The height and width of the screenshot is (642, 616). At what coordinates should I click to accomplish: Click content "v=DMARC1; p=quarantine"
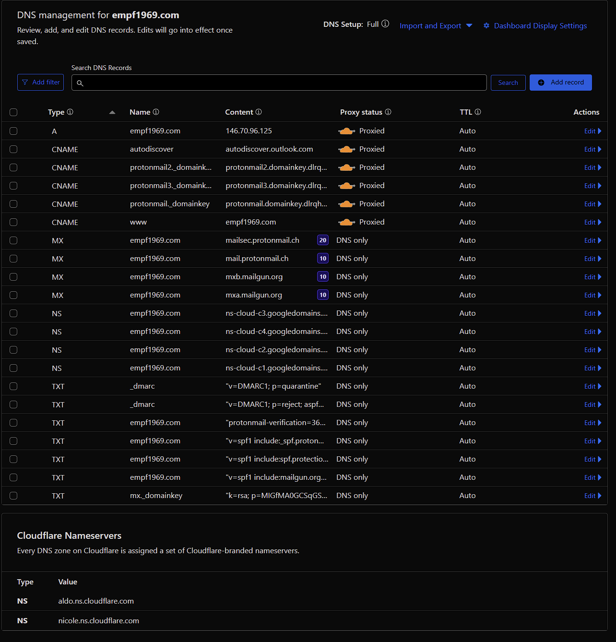(273, 386)
